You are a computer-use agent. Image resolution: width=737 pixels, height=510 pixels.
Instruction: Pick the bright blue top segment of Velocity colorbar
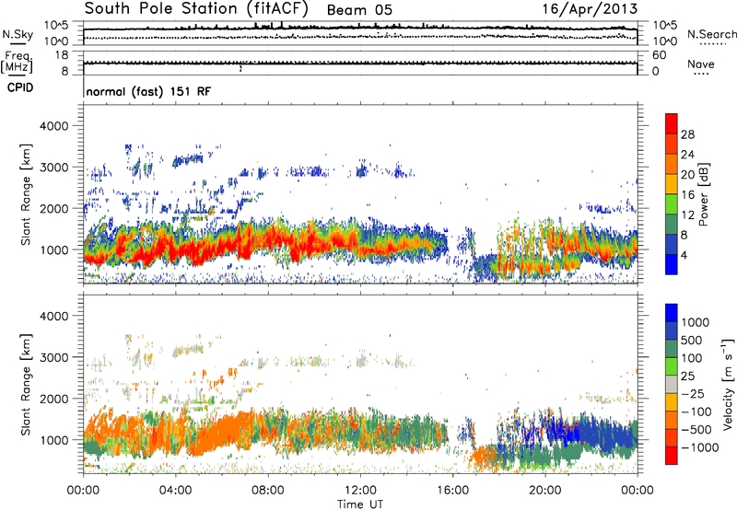(672, 313)
